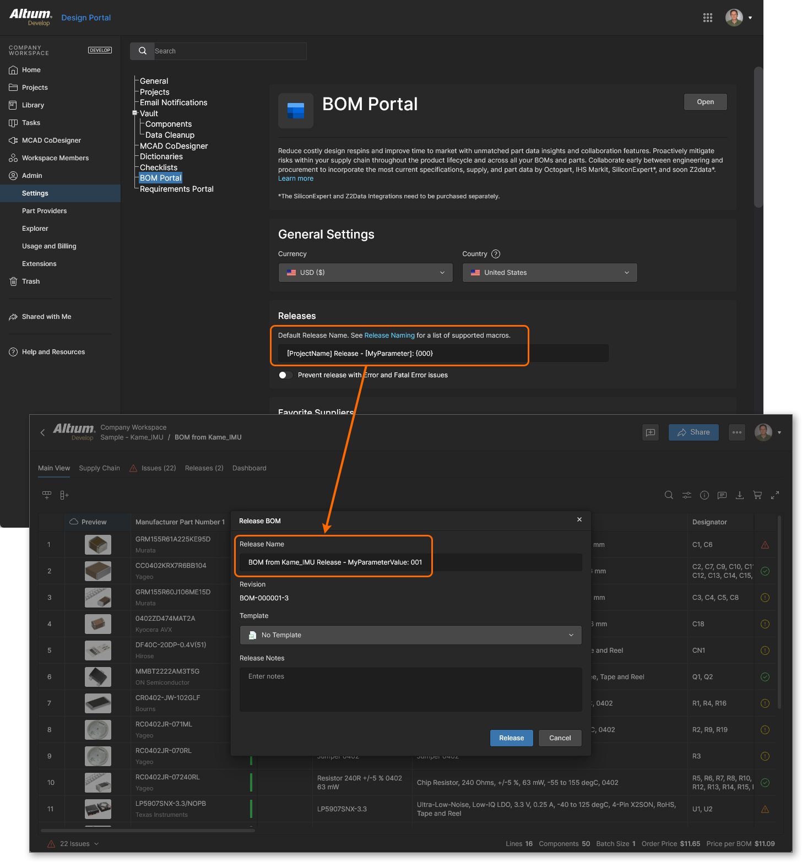
Task: Switch to the Dashboard tab
Action: pyautogui.click(x=250, y=468)
